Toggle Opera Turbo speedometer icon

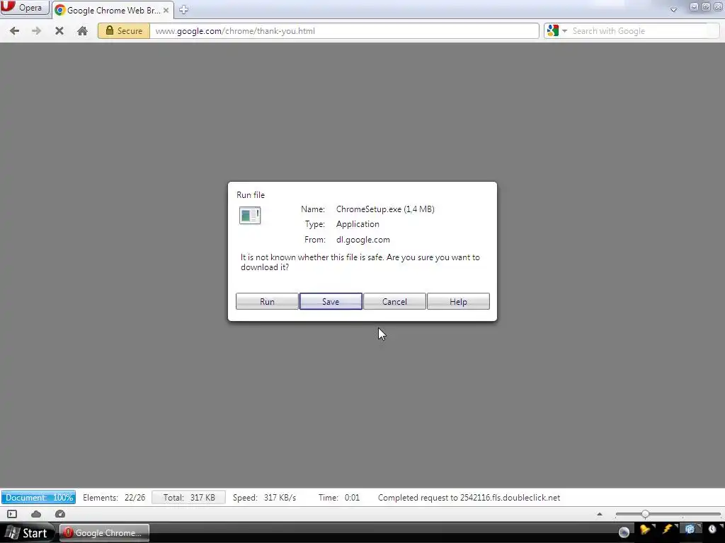[60, 514]
